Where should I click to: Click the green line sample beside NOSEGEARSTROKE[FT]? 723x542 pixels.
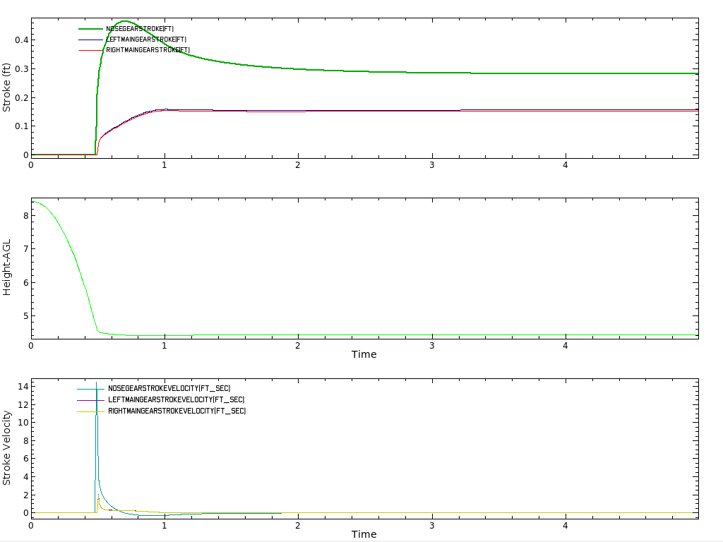coord(90,29)
